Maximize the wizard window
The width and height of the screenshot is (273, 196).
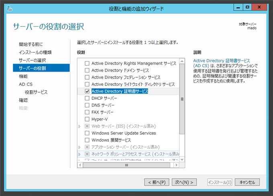247,8
